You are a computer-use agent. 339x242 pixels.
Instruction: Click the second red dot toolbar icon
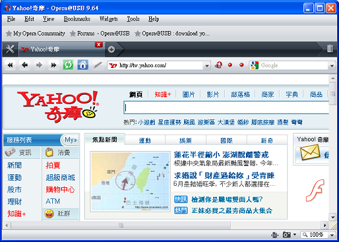click(241, 65)
